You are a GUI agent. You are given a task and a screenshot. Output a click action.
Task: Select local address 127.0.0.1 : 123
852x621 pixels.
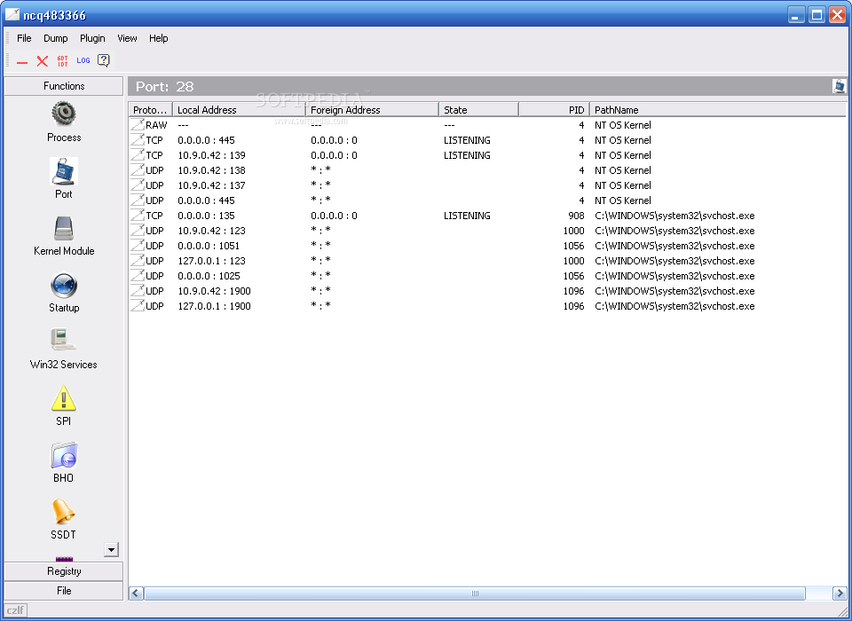(x=211, y=261)
